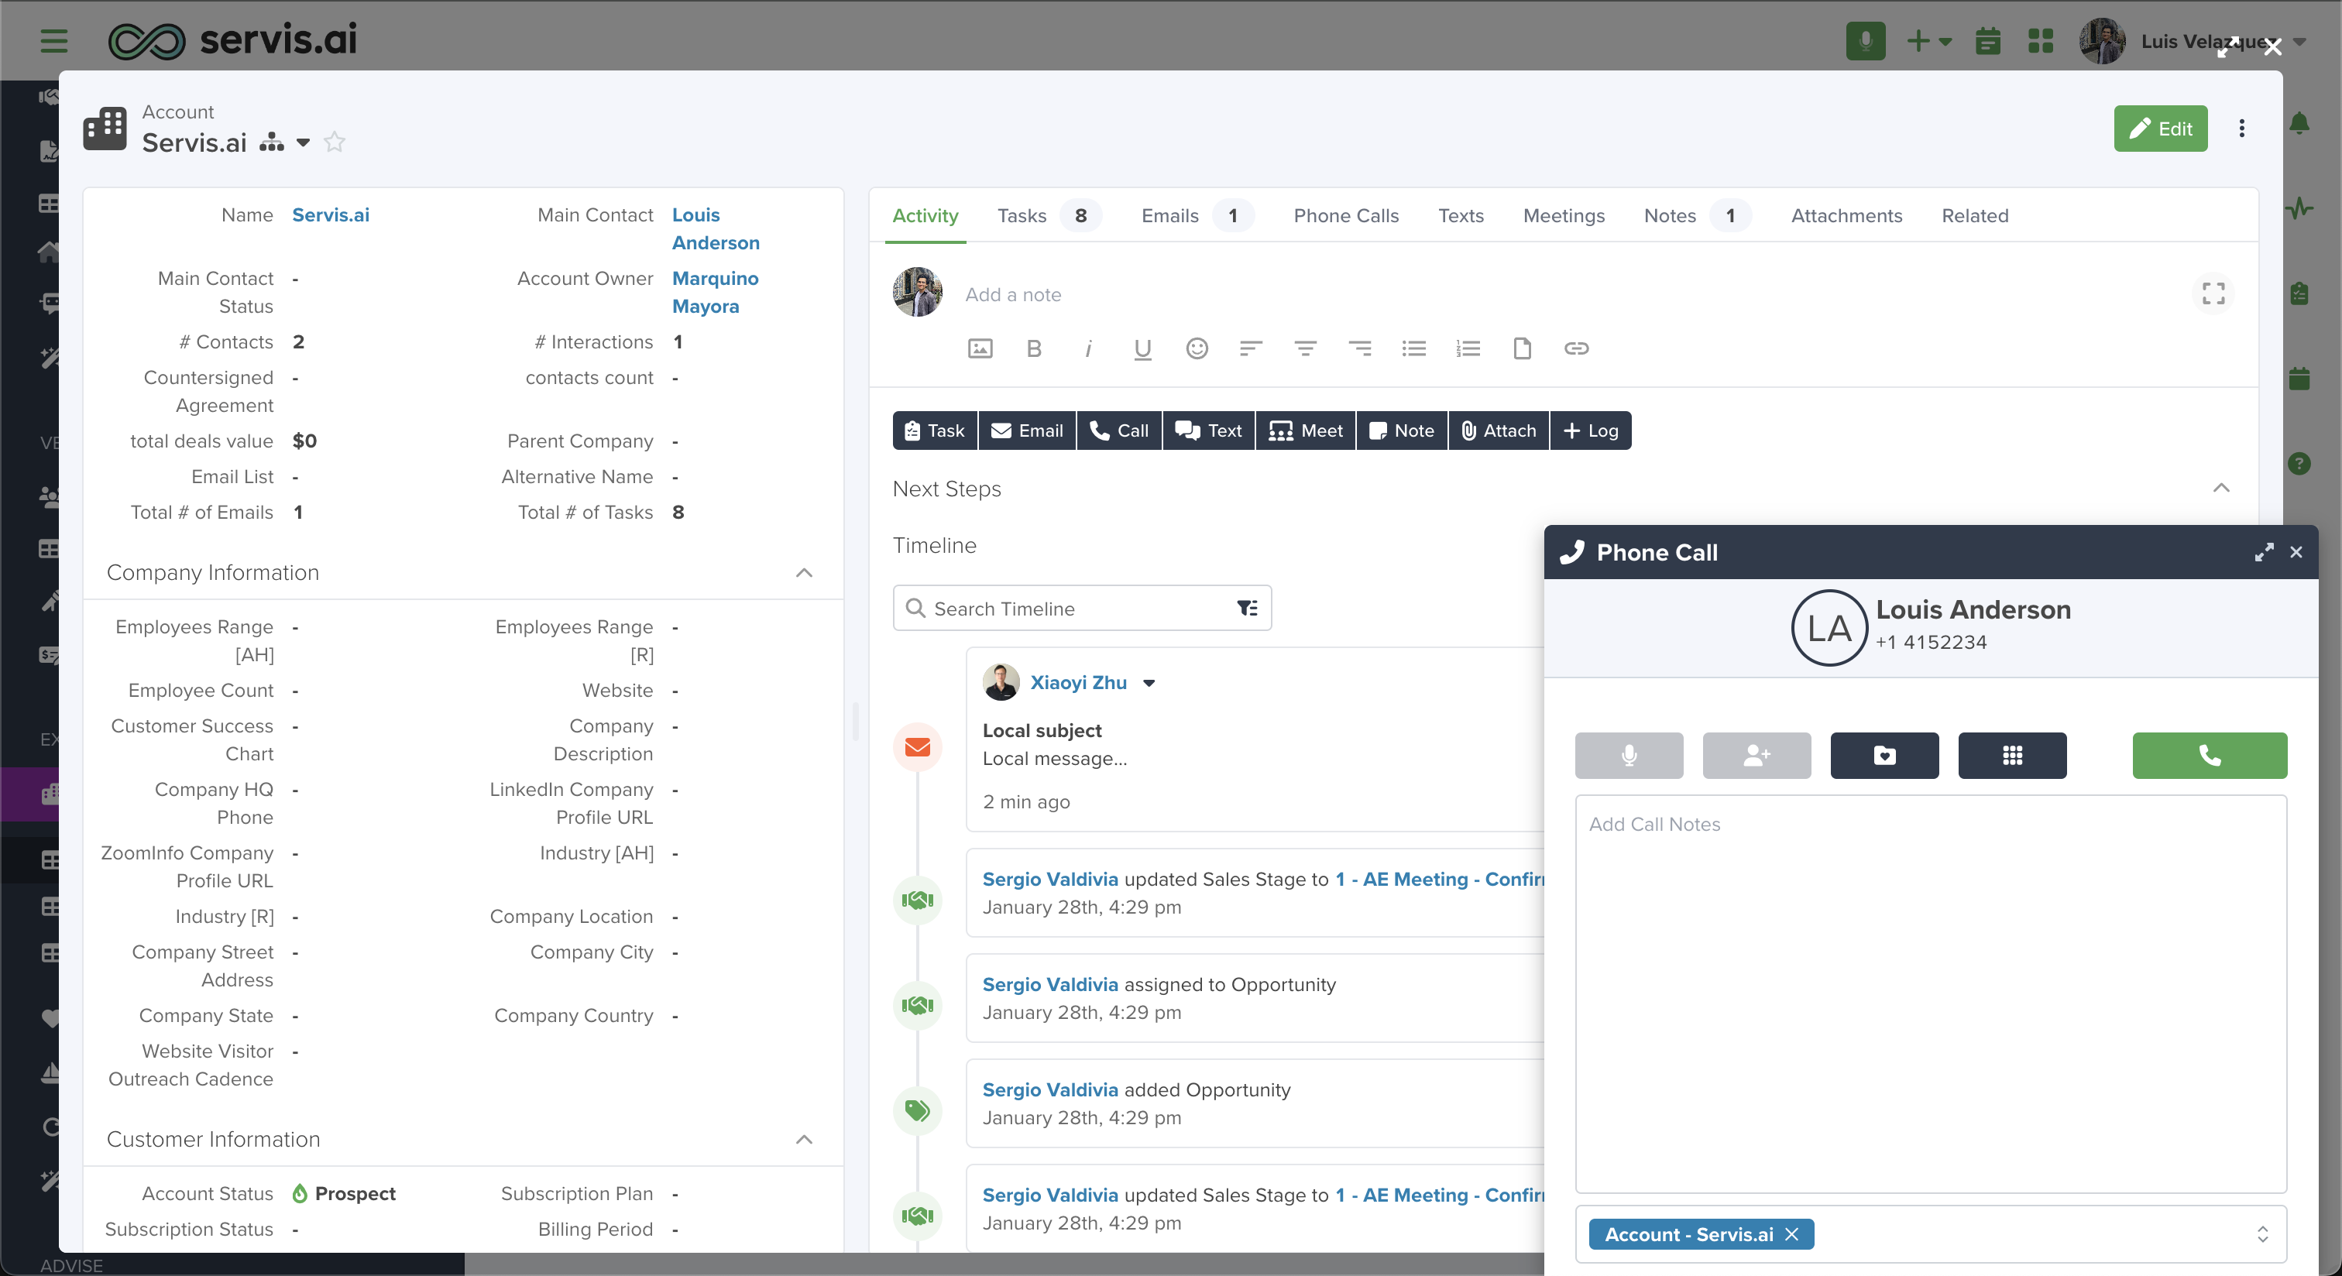Switch to the Attachments tab

(x=1846, y=215)
